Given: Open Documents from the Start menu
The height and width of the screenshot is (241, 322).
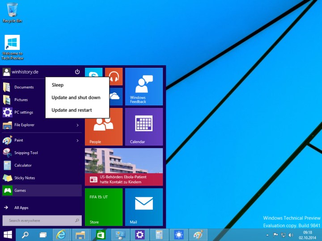Looking at the screenshot, I should [x=24, y=87].
